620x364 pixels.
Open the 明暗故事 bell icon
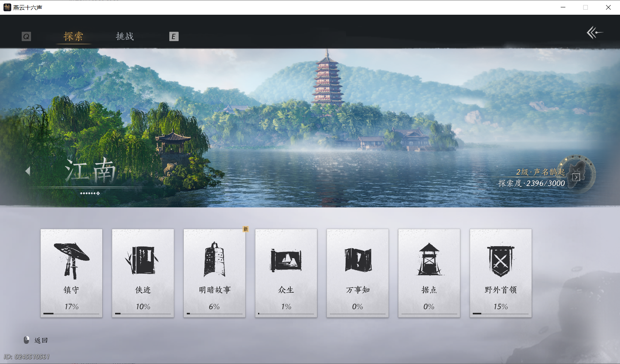[x=214, y=259]
